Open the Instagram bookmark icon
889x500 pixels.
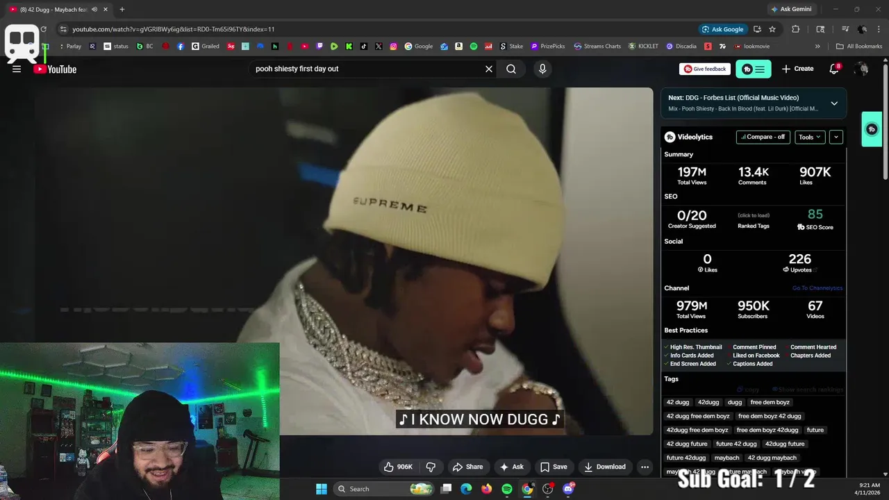pyautogui.click(x=393, y=47)
